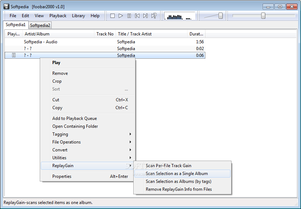
Task: Click the Title / Track Artist column header
Action: 152,34
